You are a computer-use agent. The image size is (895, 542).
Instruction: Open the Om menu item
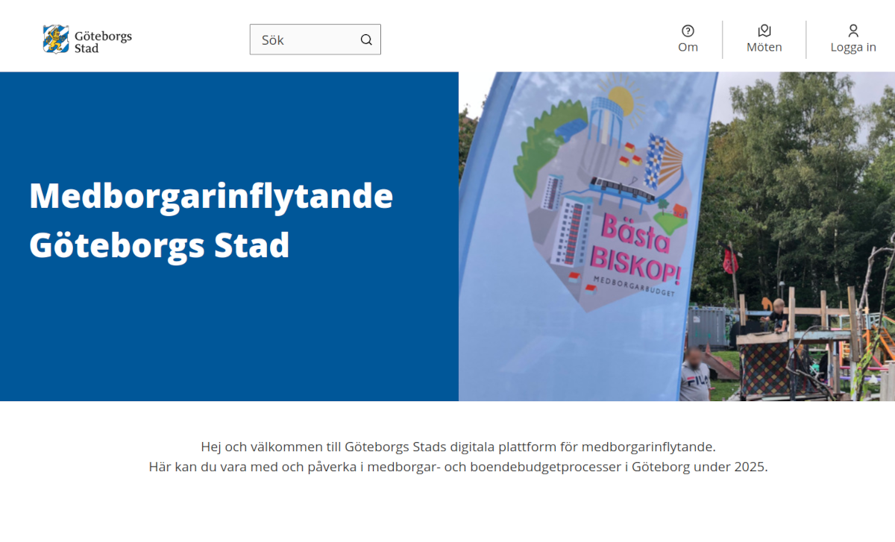(x=688, y=47)
